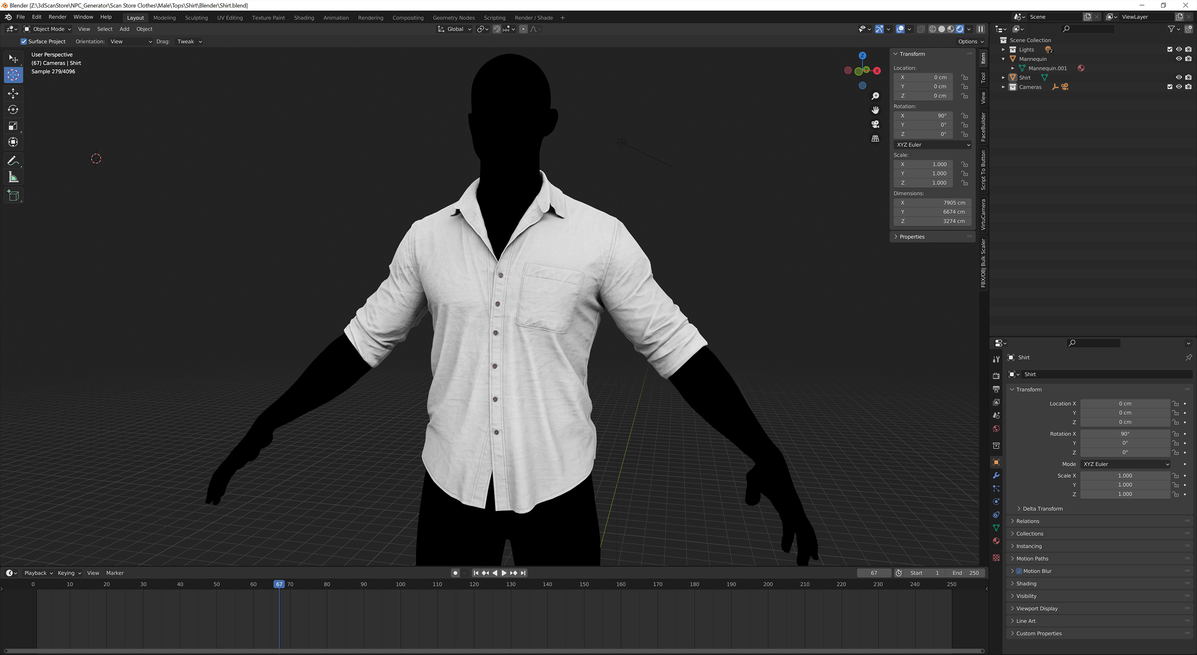Screen dimensions: 1197x655
Task: Open the Modifier properties wrench tab
Action: (996, 475)
